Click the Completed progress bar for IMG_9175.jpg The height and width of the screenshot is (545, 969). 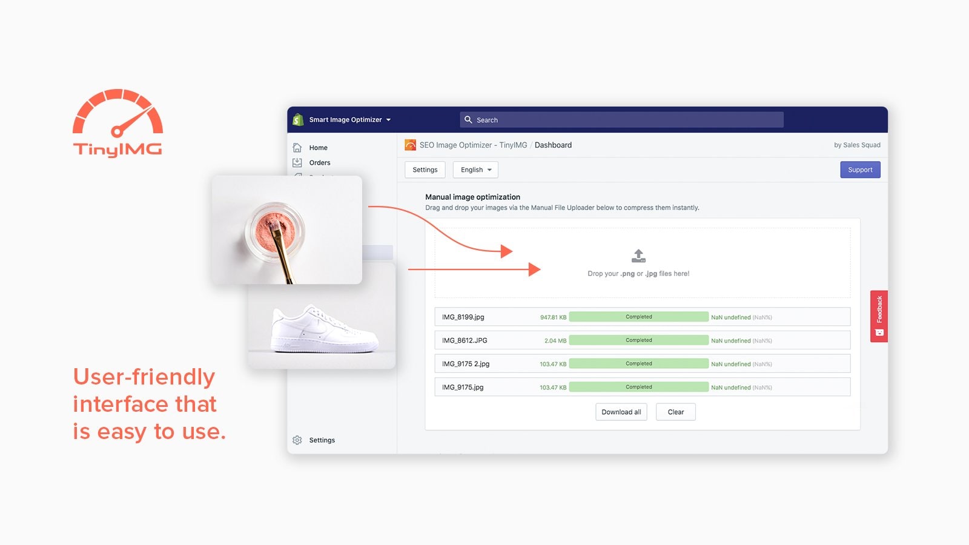[x=639, y=387]
